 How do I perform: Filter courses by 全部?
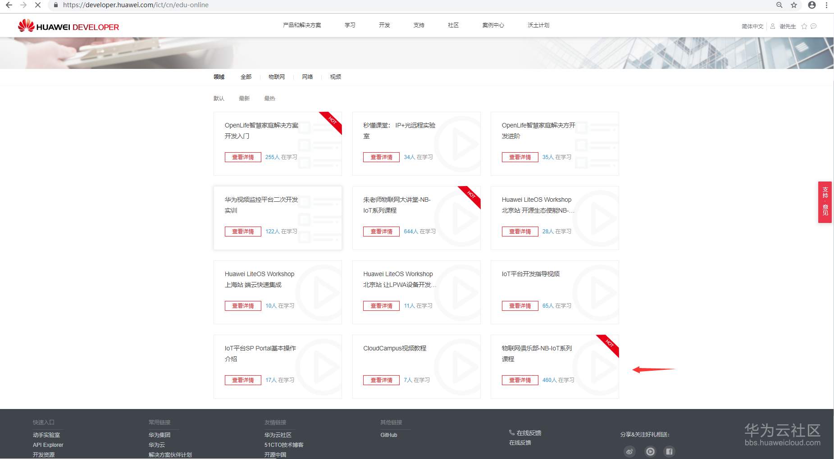tap(246, 77)
